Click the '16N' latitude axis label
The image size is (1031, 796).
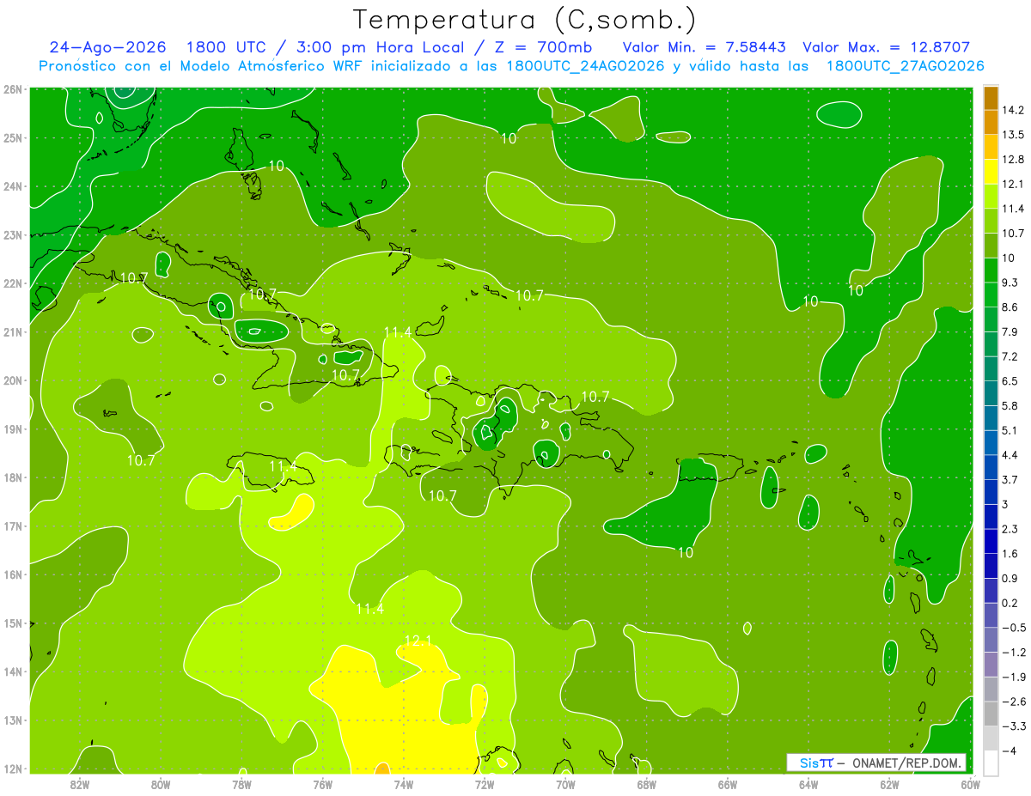tap(13, 574)
